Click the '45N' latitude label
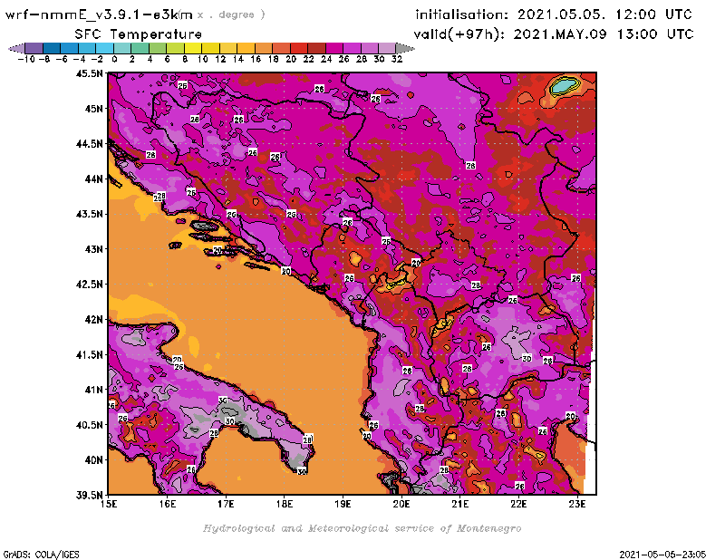Viewport: 725px width, 560px height. pyautogui.click(x=94, y=109)
